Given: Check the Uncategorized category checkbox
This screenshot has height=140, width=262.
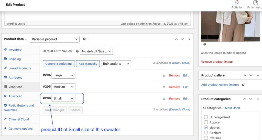Looking at the screenshot, I should [206, 117].
